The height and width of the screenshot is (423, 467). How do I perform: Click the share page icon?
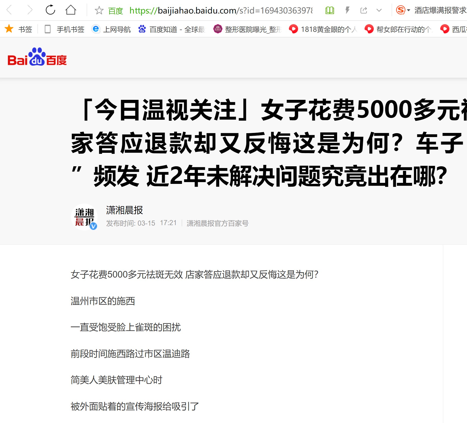364,10
